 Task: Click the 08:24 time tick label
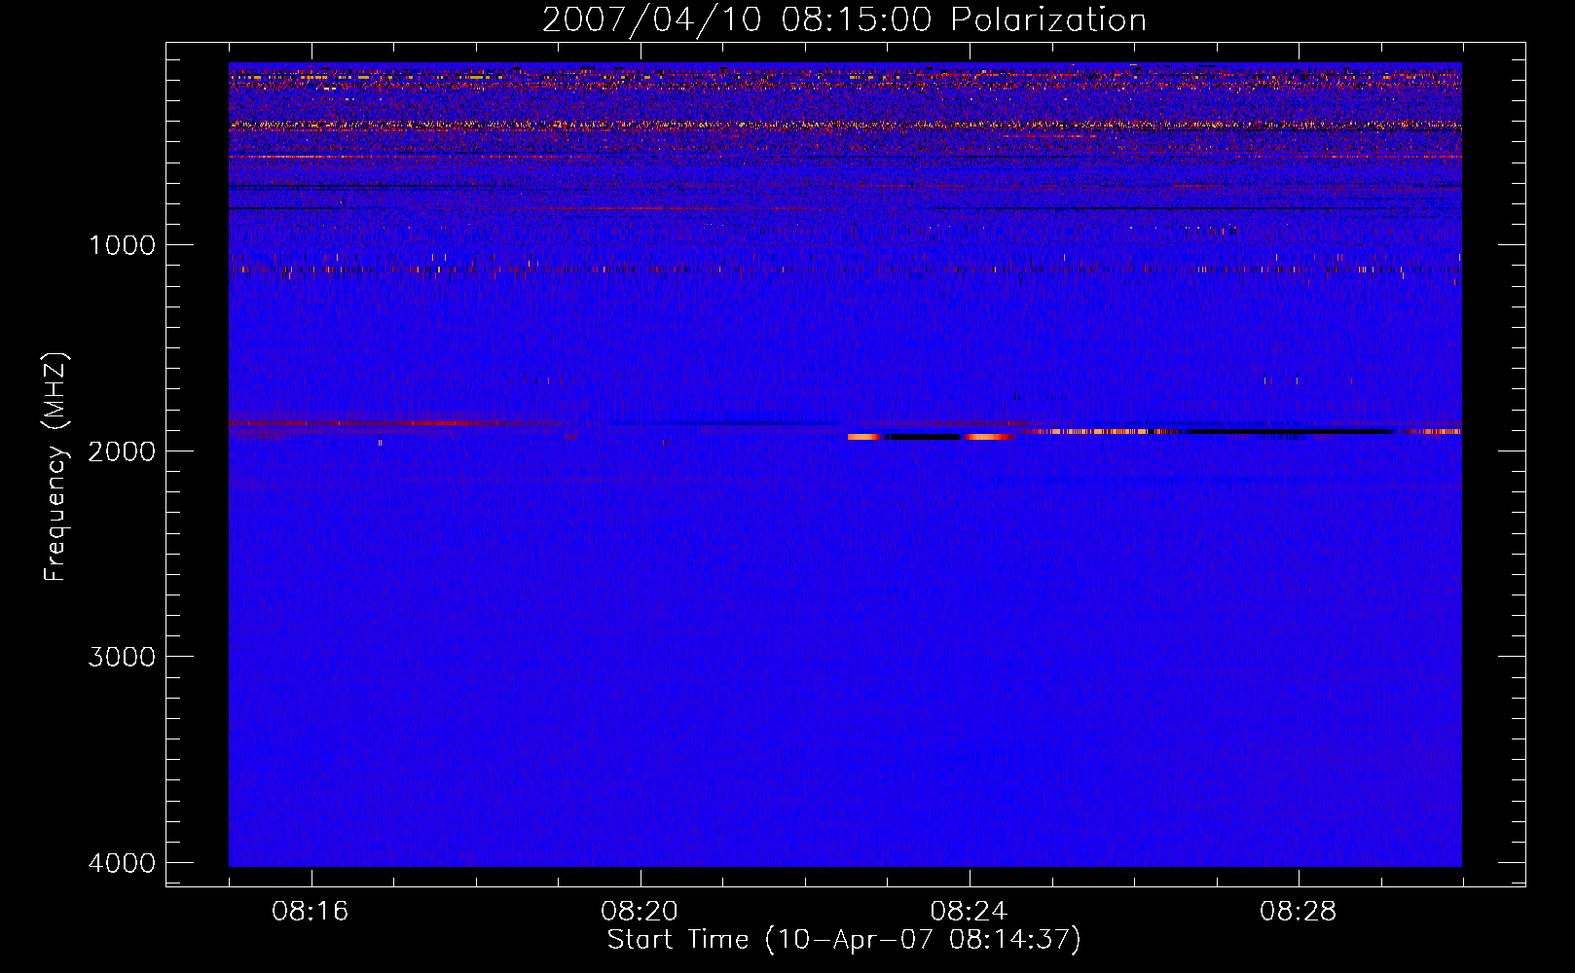coord(969,912)
